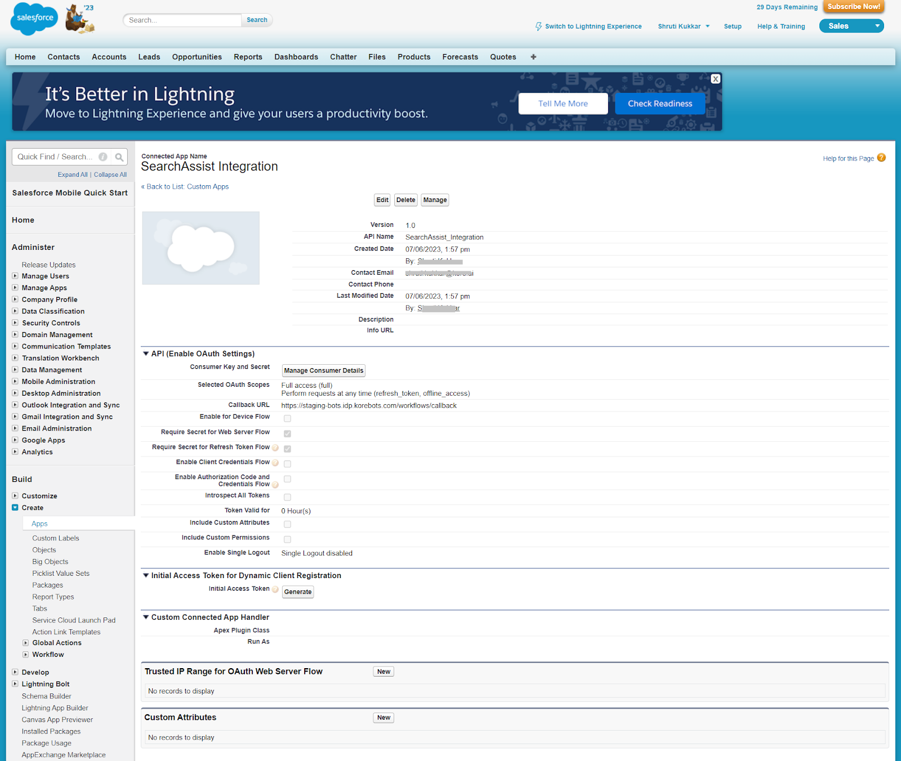The height and width of the screenshot is (761, 901).
Task: Close the Lightning banner with X
Action: 715,79
